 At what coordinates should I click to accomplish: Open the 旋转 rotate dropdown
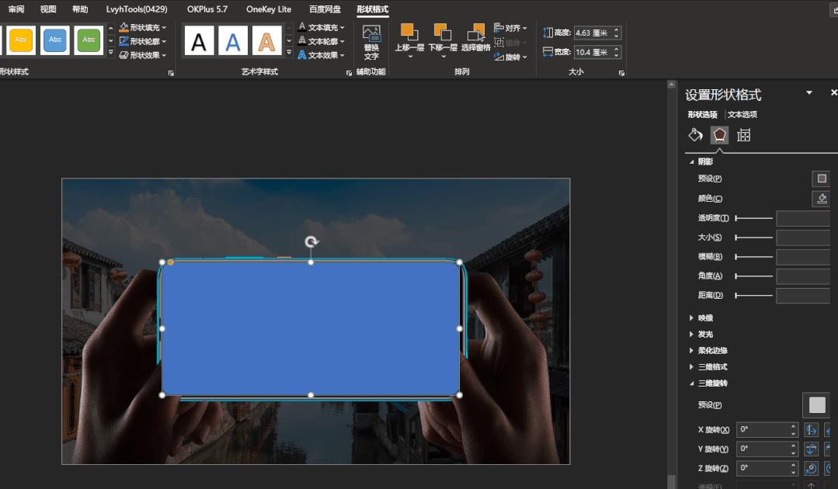[x=511, y=57]
